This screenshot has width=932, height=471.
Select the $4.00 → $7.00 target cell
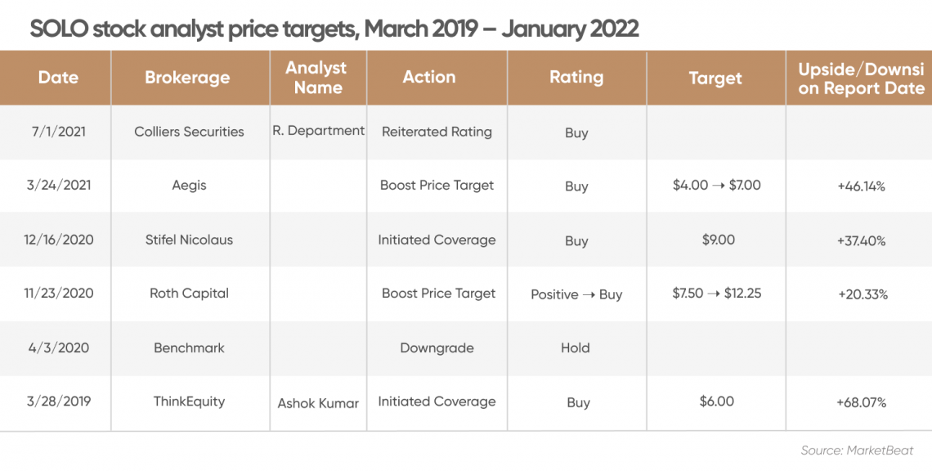click(717, 185)
